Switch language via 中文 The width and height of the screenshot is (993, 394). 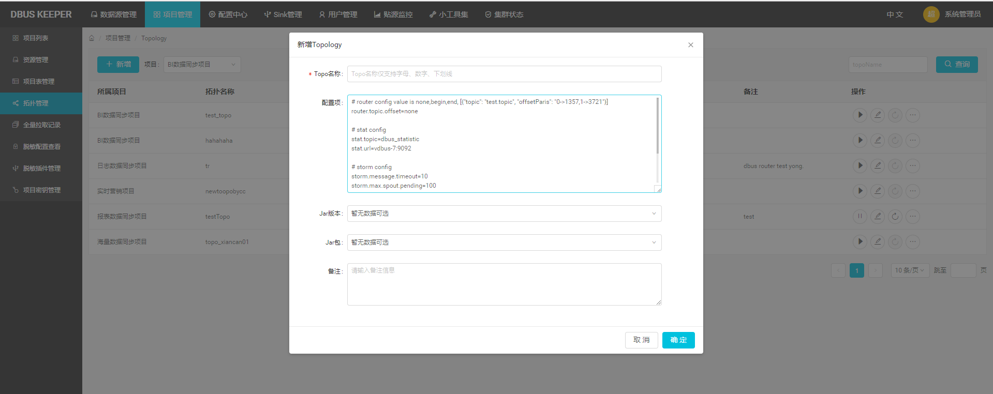(x=895, y=14)
